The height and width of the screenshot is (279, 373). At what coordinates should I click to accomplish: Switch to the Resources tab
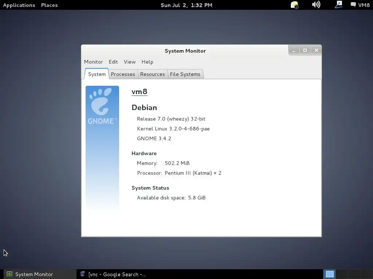coord(153,74)
